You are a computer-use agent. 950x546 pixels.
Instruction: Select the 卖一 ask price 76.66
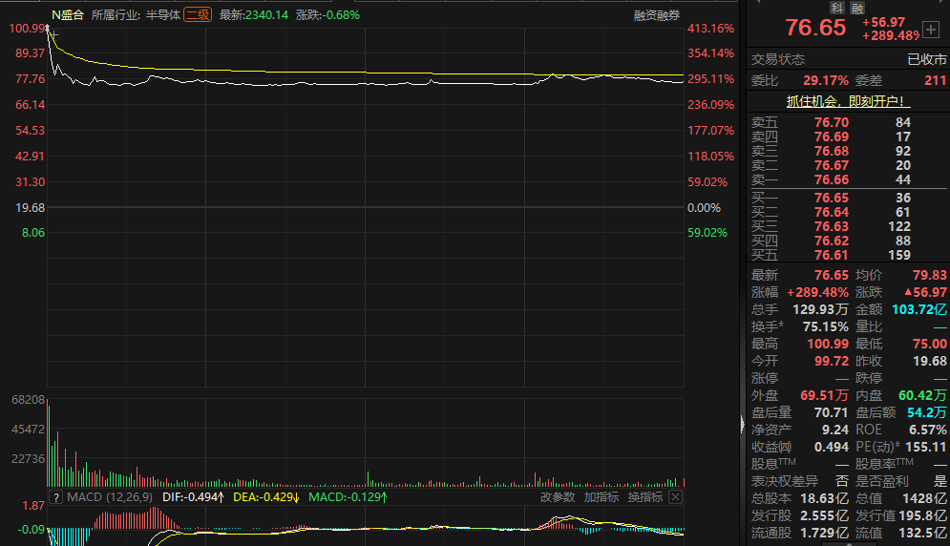[831, 179]
